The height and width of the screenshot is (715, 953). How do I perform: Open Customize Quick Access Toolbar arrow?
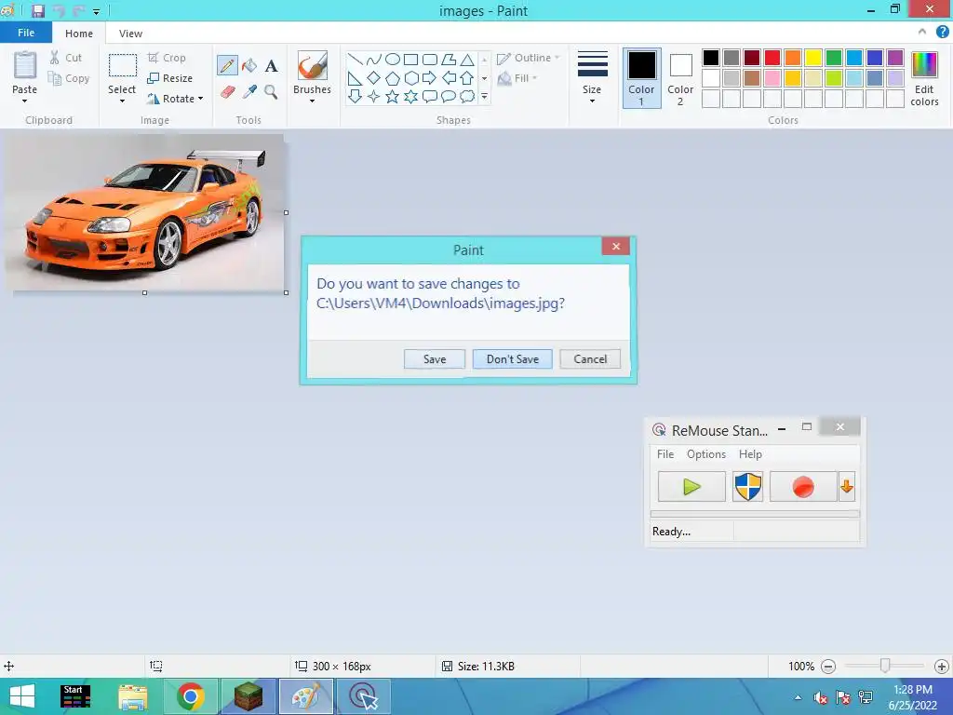point(96,11)
